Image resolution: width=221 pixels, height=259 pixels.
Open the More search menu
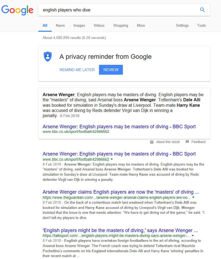[141, 25]
